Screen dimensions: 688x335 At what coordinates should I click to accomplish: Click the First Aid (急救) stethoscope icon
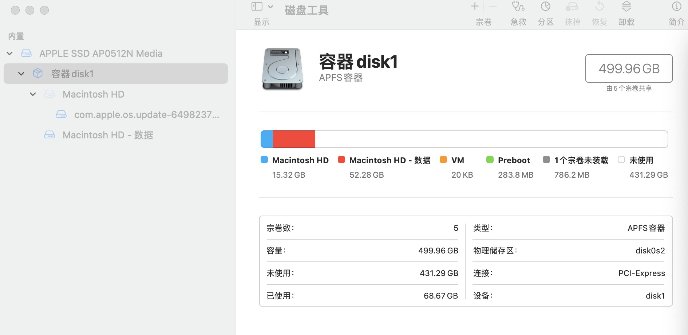(518, 7)
